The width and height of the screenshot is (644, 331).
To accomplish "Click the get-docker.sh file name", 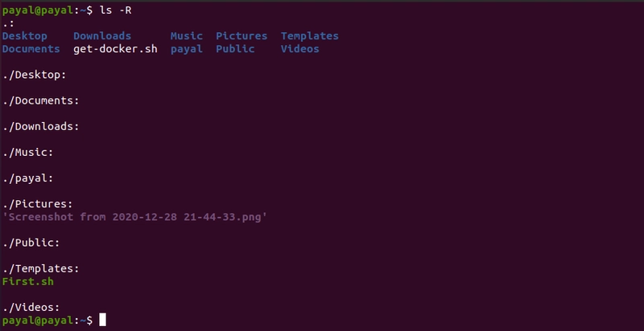I will (x=115, y=49).
